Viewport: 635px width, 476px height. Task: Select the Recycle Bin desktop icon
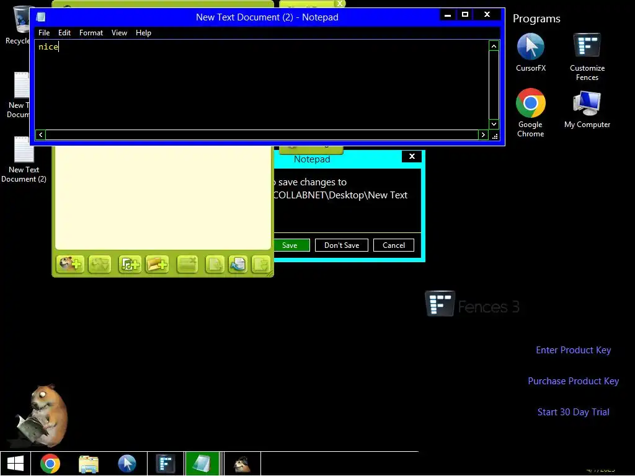pos(18,25)
